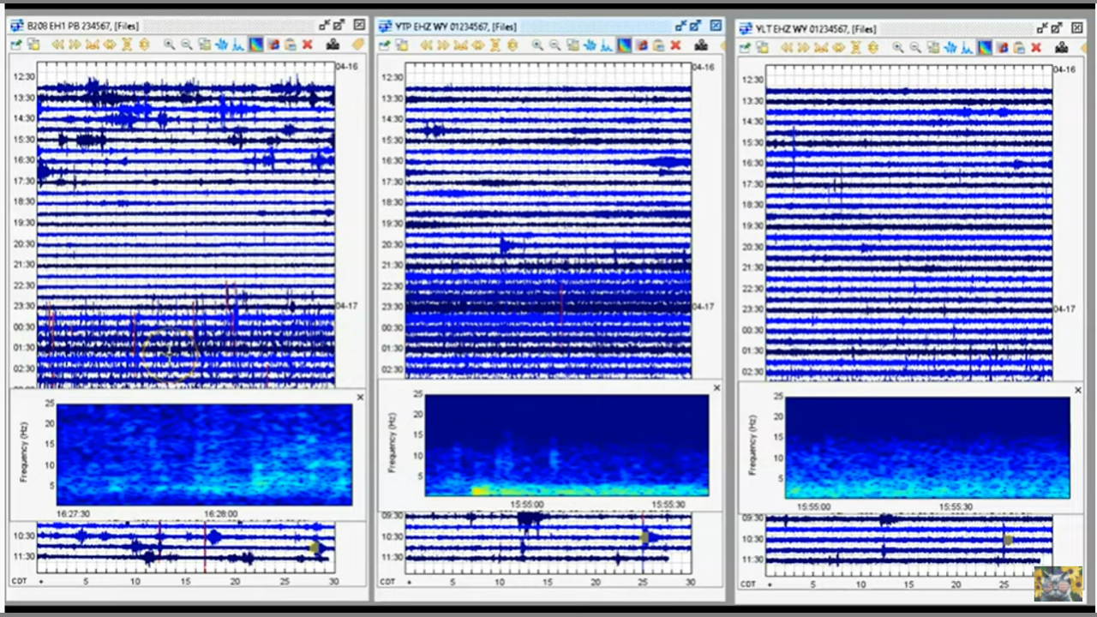
Task: Click yellow marker on YTP 10:30 trace
Action: point(644,537)
